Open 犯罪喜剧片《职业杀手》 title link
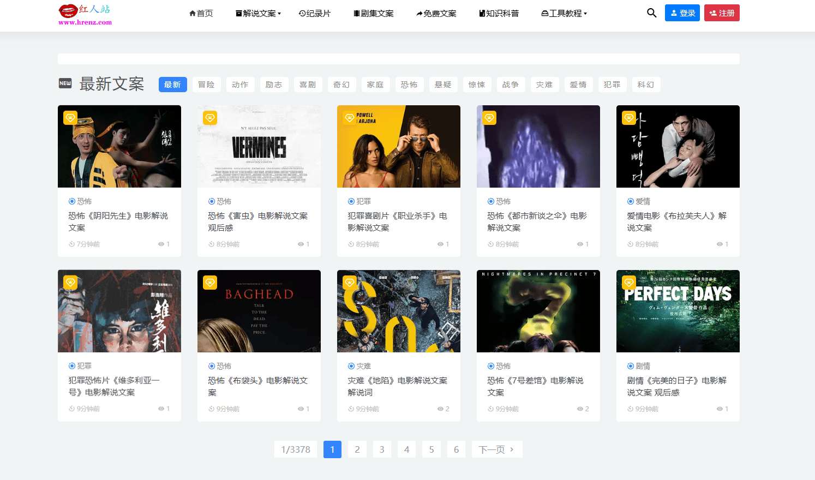This screenshot has height=480, width=815. click(x=398, y=221)
